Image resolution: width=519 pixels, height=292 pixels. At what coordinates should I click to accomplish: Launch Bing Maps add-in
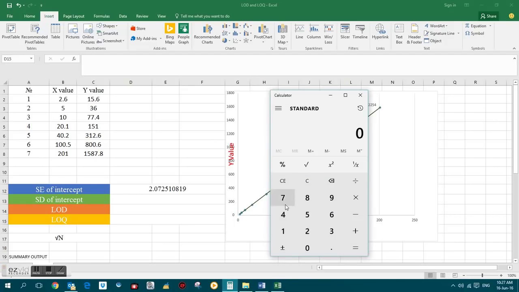pos(170,34)
